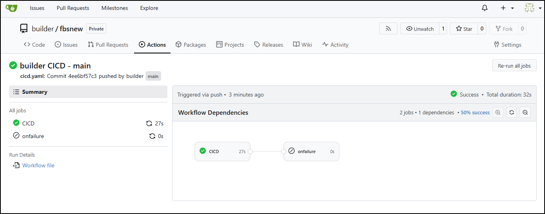The width and height of the screenshot is (545, 214).
Task: Open Pull Requests in top navigation bar
Action: pyautogui.click(x=73, y=8)
